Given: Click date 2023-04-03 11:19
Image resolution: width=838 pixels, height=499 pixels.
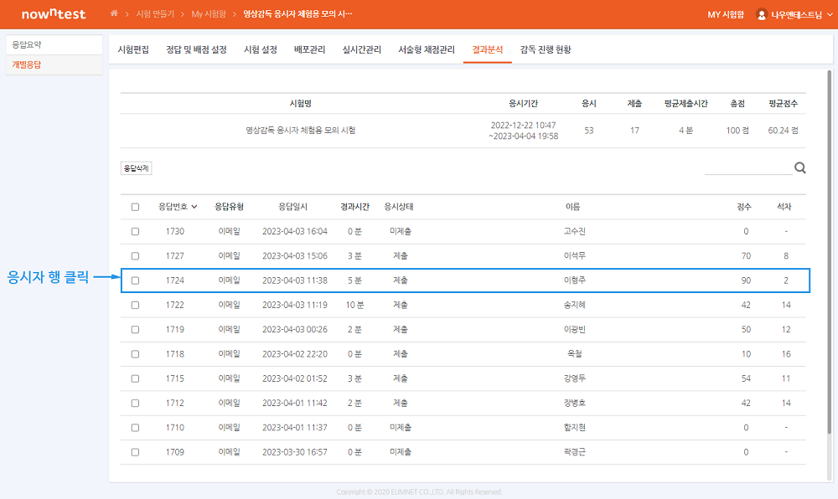Looking at the screenshot, I should (x=295, y=305).
